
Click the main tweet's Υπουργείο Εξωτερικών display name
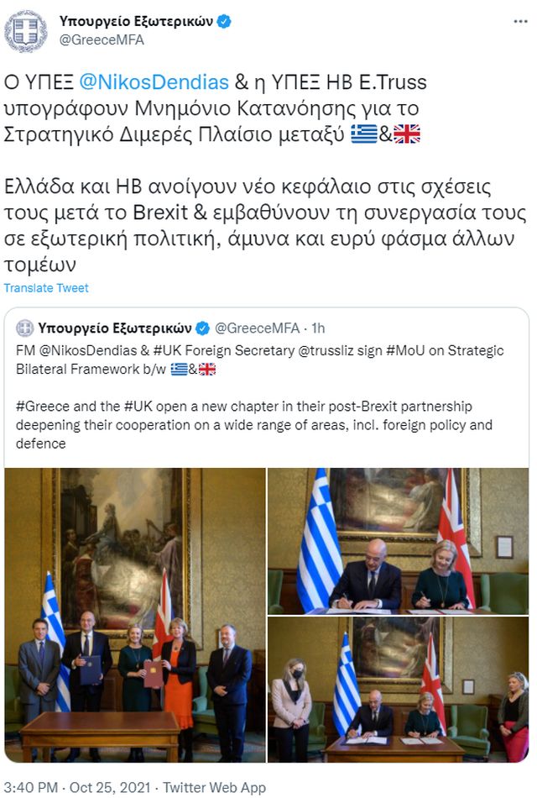click(136, 21)
